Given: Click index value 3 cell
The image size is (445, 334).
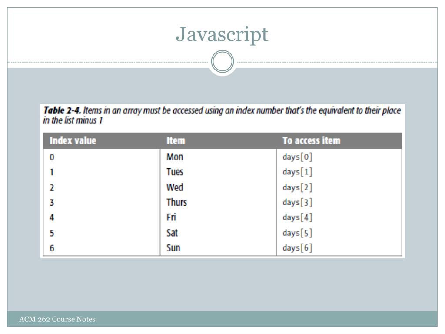Looking at the screenshot, I should click(x=52, y=203).
